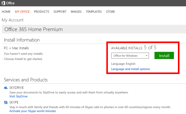Click 'You haven't used any installs.' text

[x=24, y=54]
